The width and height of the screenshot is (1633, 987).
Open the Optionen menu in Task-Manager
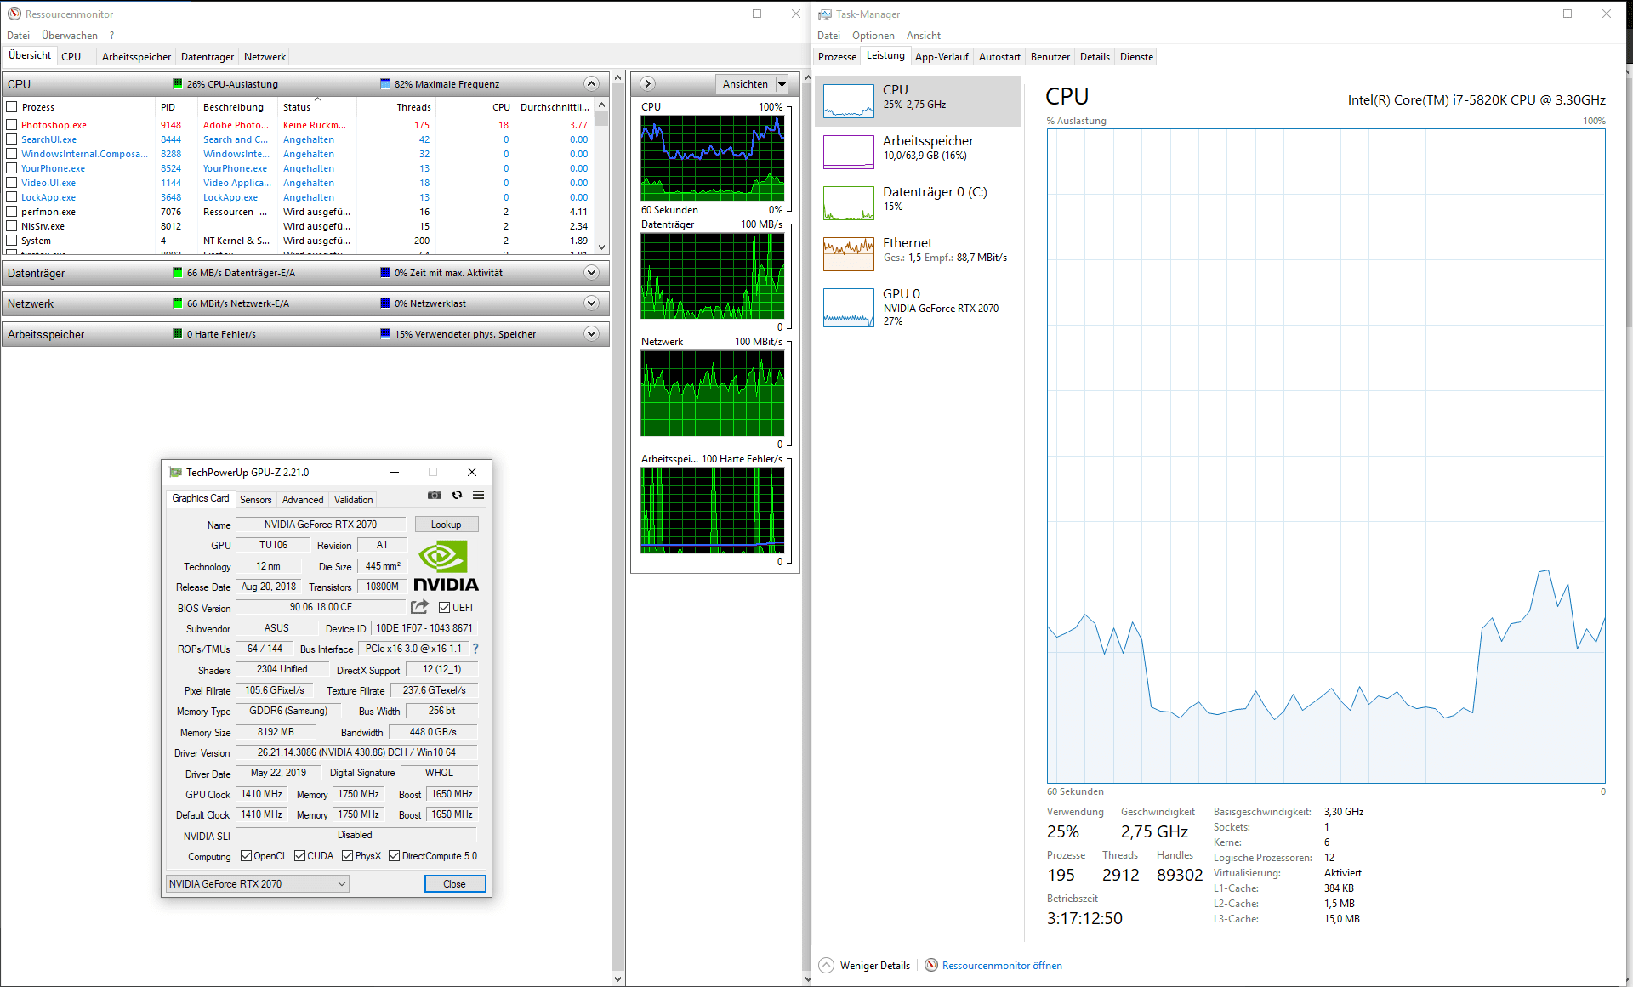click(873, 36)
